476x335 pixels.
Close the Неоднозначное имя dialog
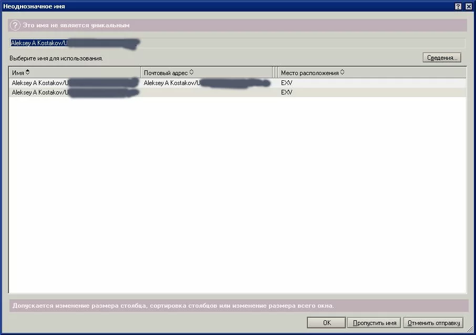click(469, 6)
